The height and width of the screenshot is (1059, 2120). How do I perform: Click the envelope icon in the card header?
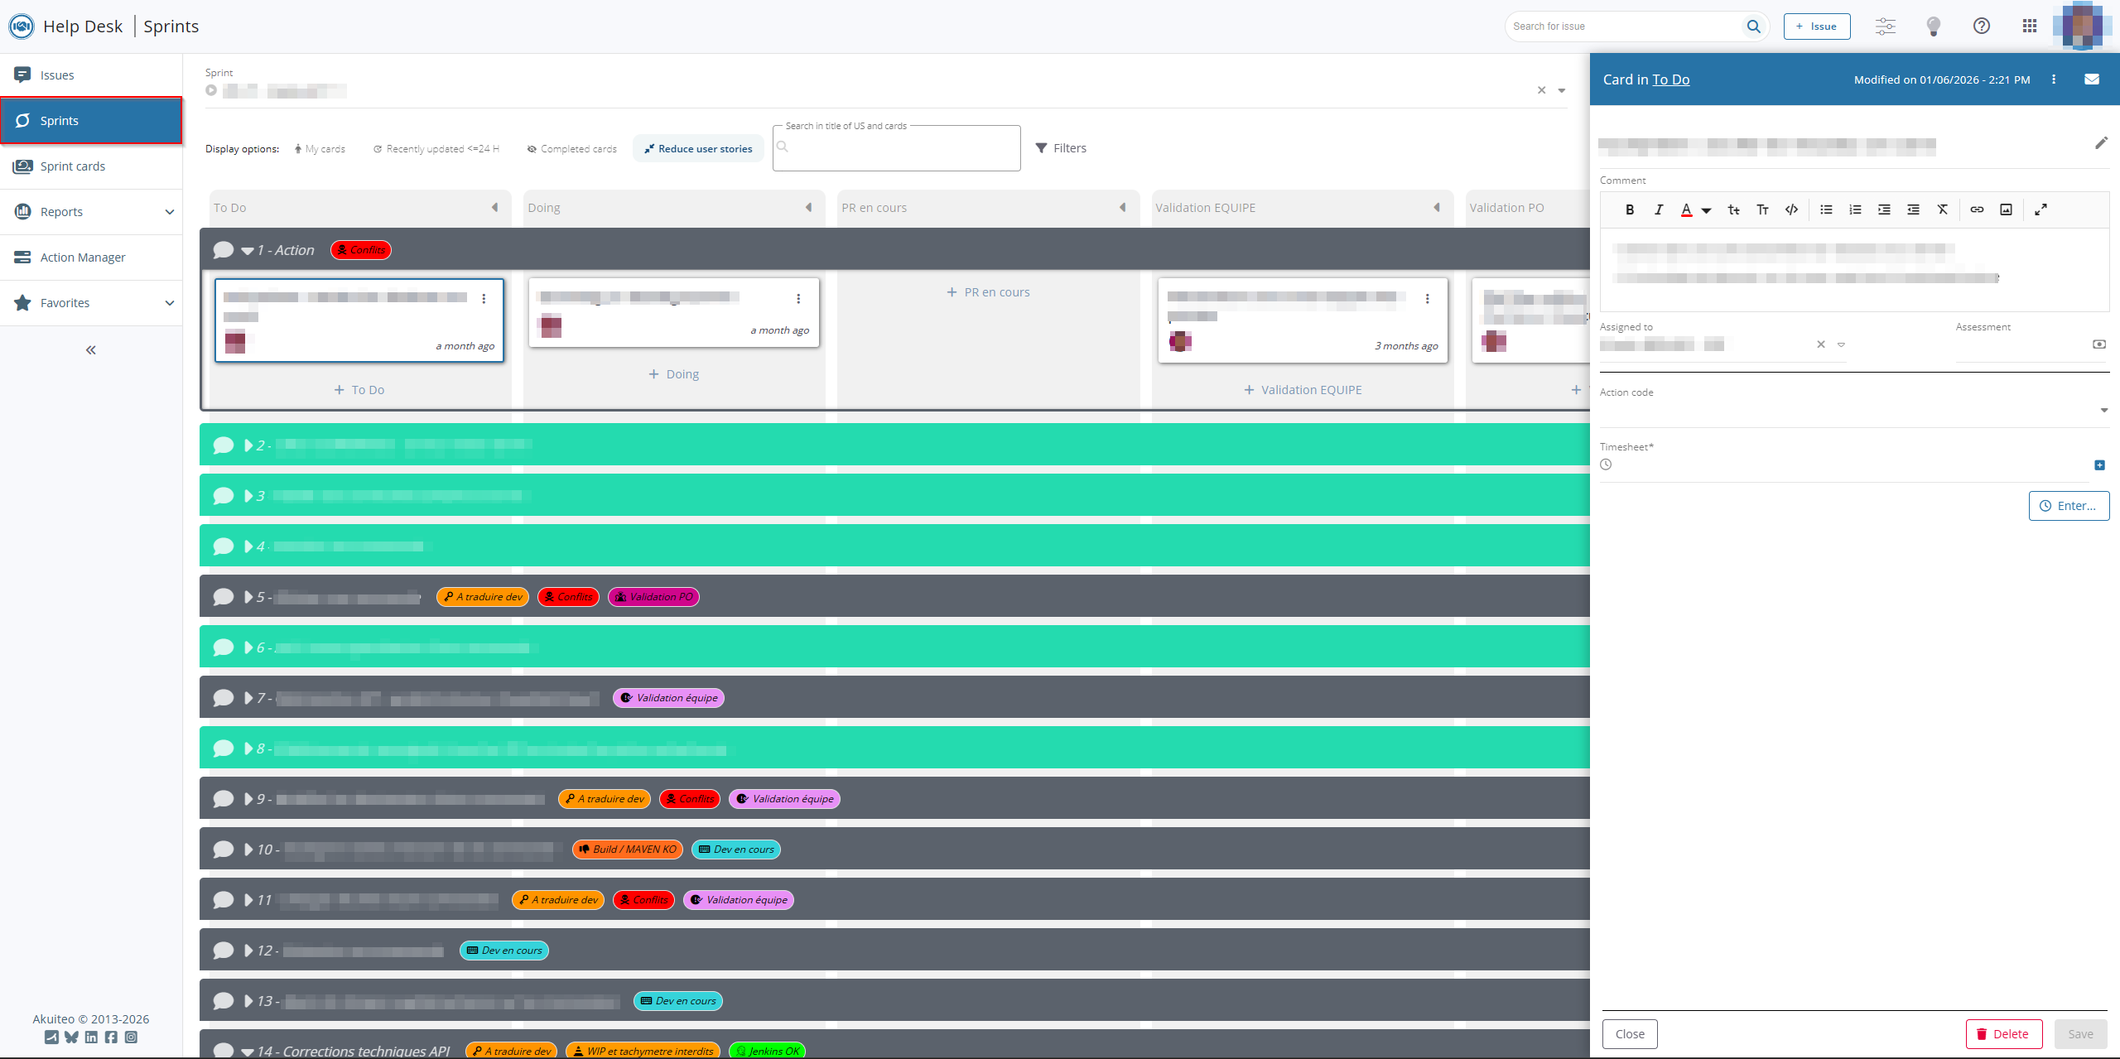(x=2092, y=79)
